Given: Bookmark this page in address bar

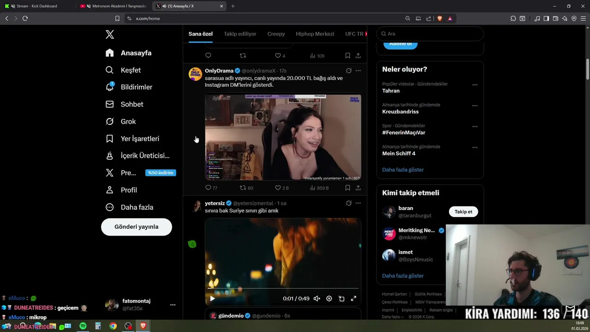Looking at the screenshot, I should click(117, 18).
